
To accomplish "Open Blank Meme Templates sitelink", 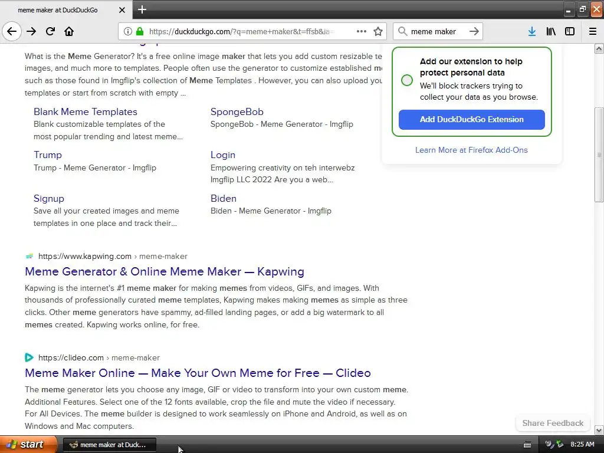I will coord(86,111).
